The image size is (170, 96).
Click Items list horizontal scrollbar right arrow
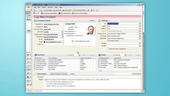coord(140,71)
